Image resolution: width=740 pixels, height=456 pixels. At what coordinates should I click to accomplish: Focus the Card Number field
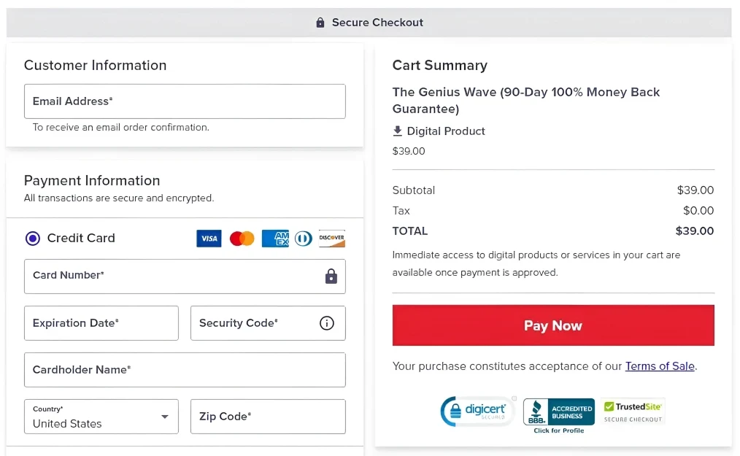click(171, 277)
